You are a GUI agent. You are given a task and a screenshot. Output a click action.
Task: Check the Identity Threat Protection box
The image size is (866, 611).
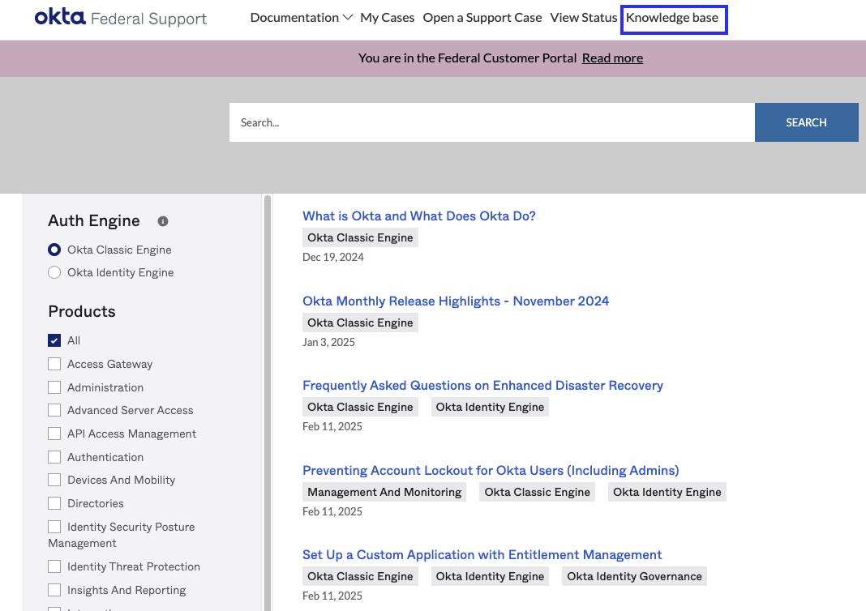click(x=54, y=566)
